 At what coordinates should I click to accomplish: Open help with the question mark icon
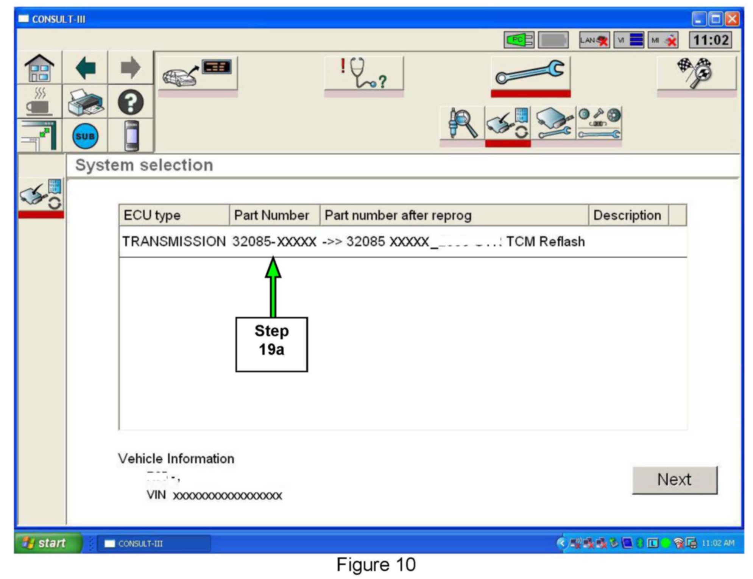pos(130,103)
